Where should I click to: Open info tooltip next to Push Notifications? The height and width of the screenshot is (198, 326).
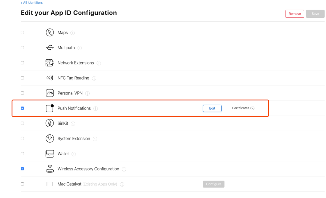pos(96,109)
